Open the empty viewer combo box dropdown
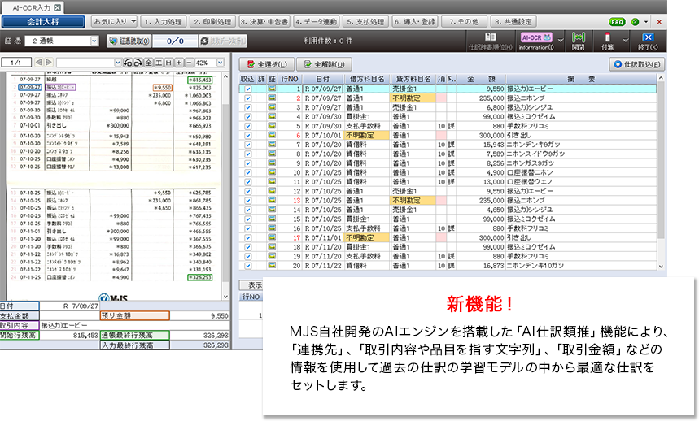 [118, 63]
